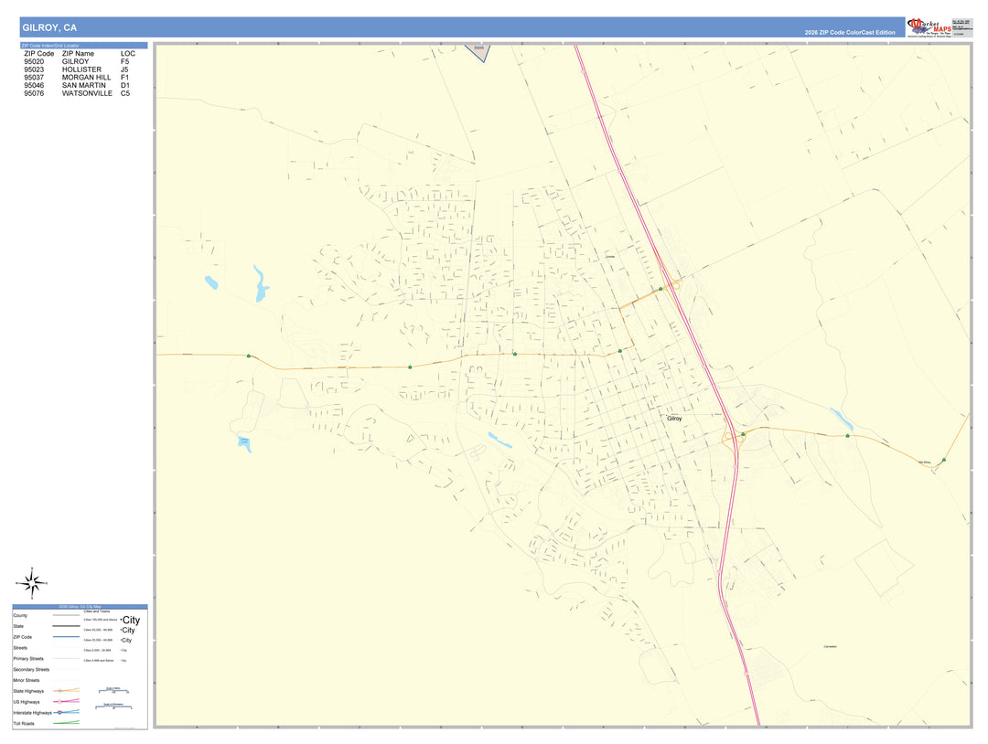Click the legend title 2026 Gilroy CA City Map
The width and height of the screenshot is (988, 744).
tap(80, 607)
